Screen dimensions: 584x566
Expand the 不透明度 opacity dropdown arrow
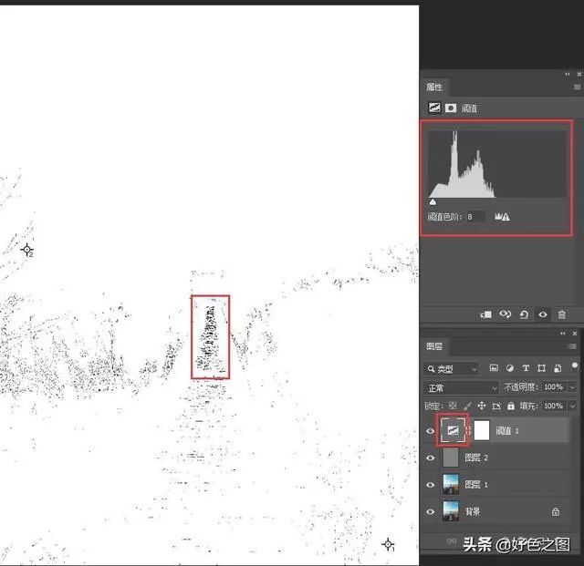pos(571,387)
